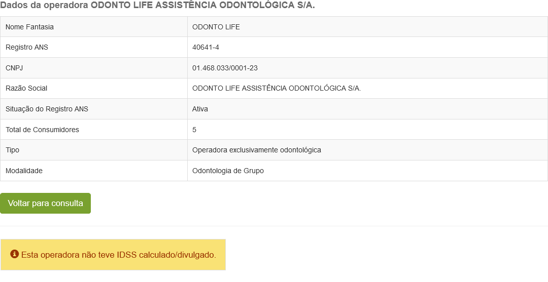The height and width of the screenshot is (282, 548).
Task: Select the Total de Consumidores label
Action: [x=42, y=130]
